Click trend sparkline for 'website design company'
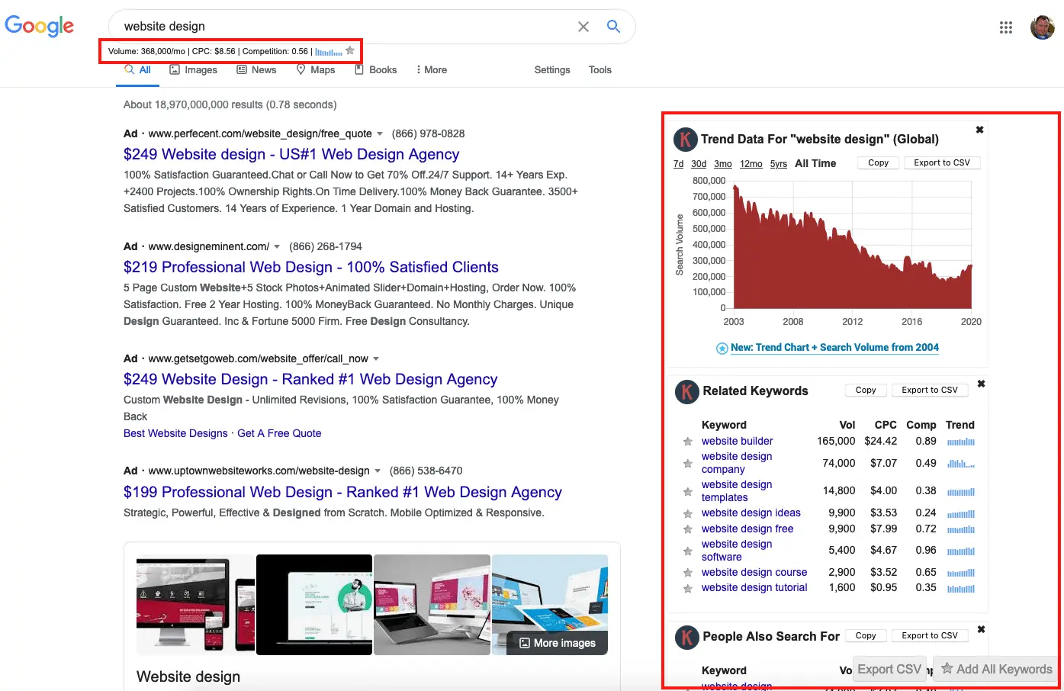Viewport: 1064px width, 691px height. pos(961,464)
